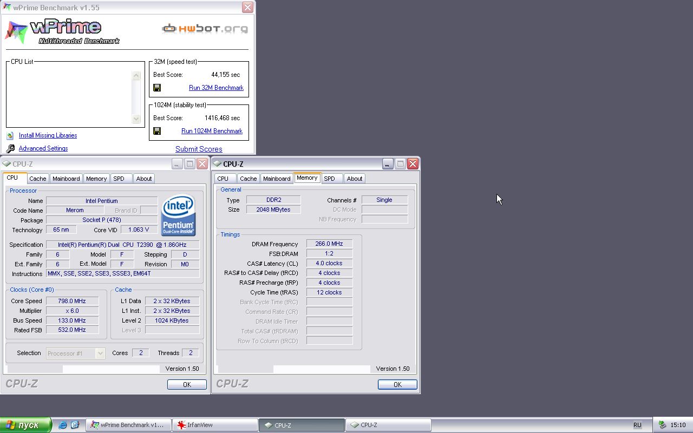This screenshot has width=693, height=433.
Task: Open the Cache tab in left CPU-Z window
Action: (x=38, y=179)
